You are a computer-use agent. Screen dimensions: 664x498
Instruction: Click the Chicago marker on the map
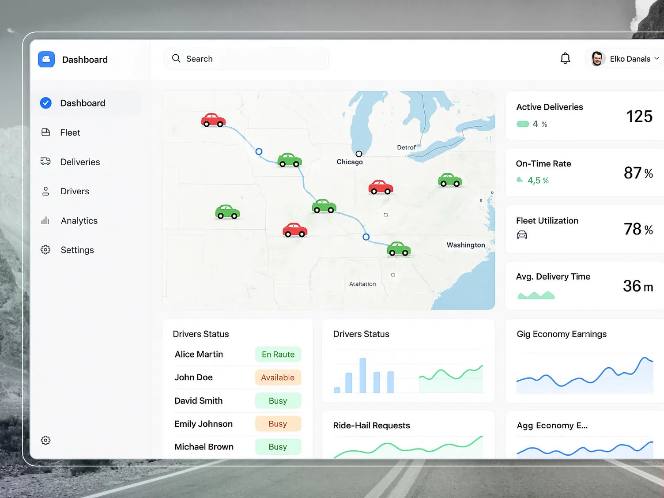pyautogui.click(x=359, y=154)
